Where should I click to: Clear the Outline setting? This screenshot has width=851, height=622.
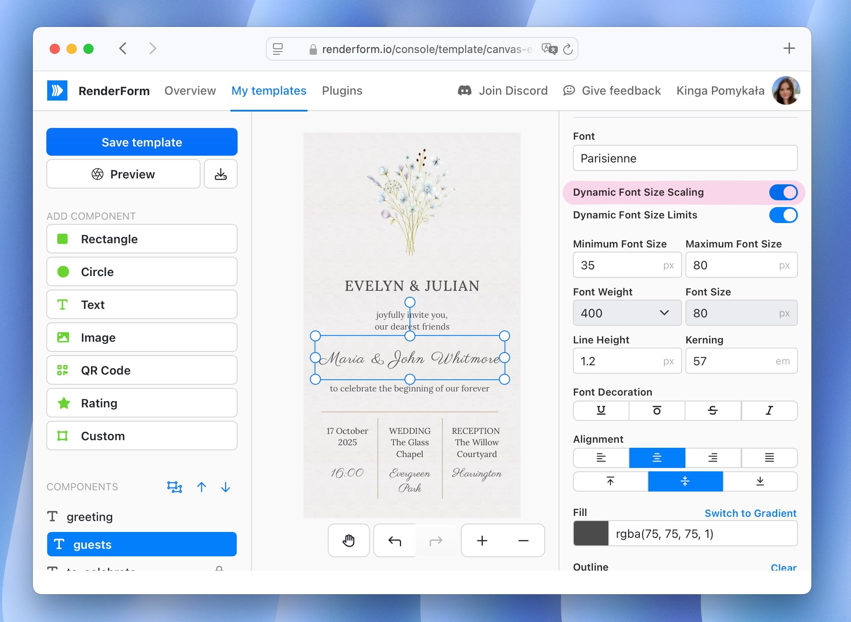coord(784,567)
